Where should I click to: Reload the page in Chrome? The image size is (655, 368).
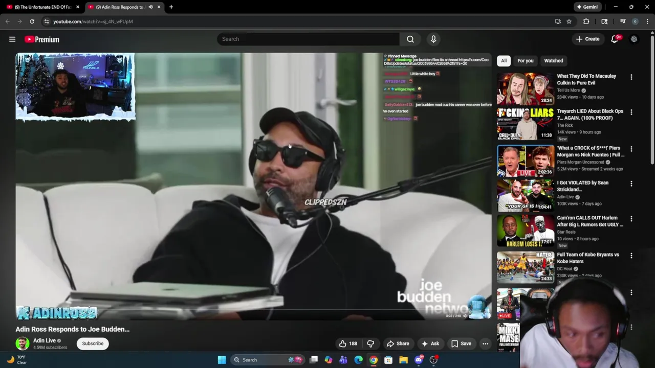pyautogui.click(x=32, y=21)
